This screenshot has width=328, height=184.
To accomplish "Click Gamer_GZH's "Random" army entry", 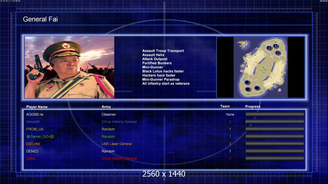I will coord(108,136).
